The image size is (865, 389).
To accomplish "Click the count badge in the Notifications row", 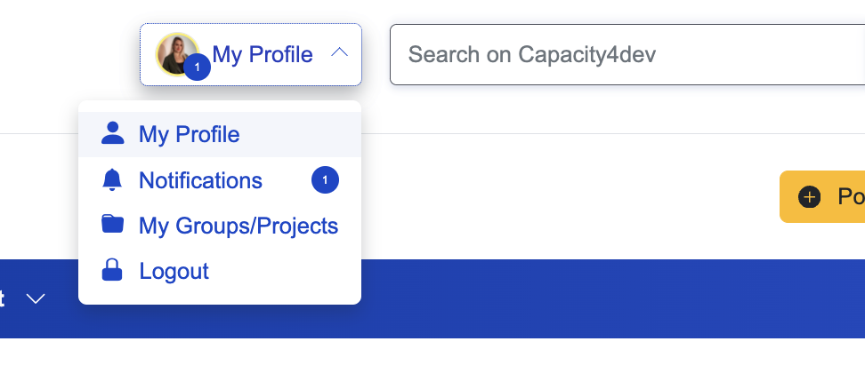I will click(325, 180).
